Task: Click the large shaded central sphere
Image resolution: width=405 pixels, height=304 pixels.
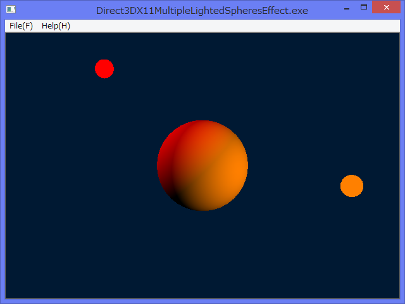Action: [x=202, y=165]
